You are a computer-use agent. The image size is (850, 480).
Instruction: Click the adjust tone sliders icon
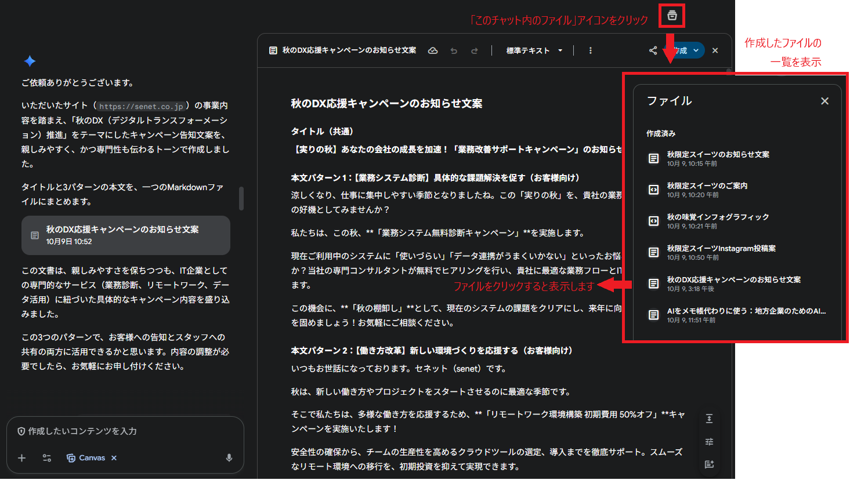click(x=709, y=442)
